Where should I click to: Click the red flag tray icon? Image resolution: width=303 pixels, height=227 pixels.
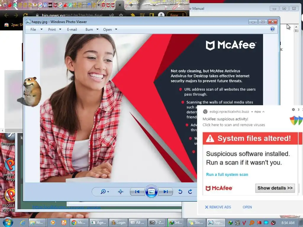click(259, 223)
